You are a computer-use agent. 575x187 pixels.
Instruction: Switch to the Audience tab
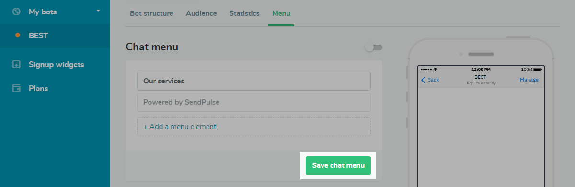(x=201, y=13)
